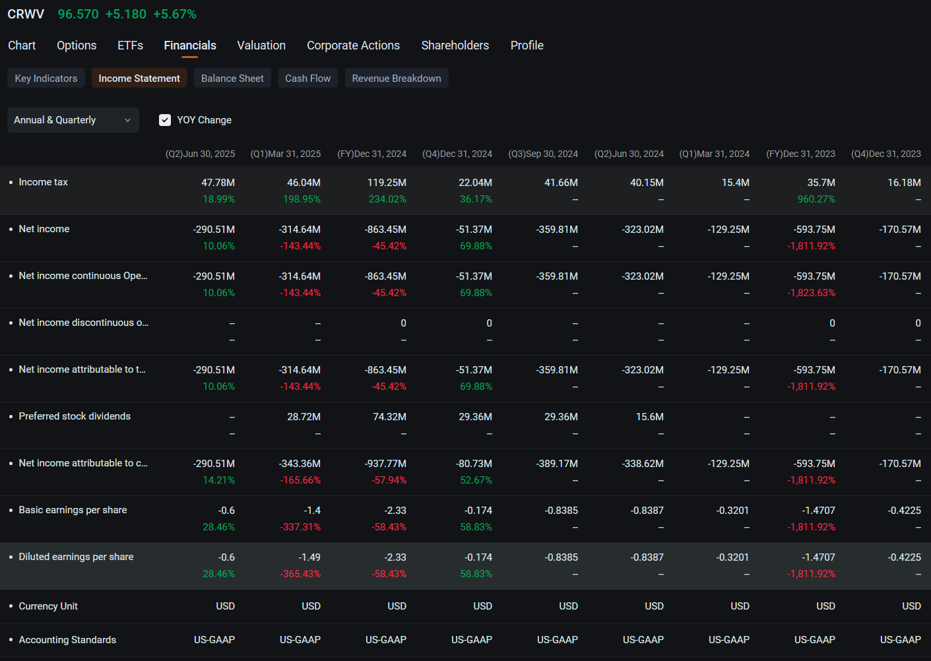The height and width of the screenshot is (661, 931).
Task: Show the Key Indicators section
Action: (x=46, y=78)
